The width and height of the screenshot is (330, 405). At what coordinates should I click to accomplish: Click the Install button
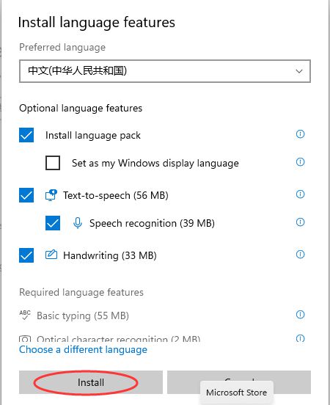(x=91, y=382)
